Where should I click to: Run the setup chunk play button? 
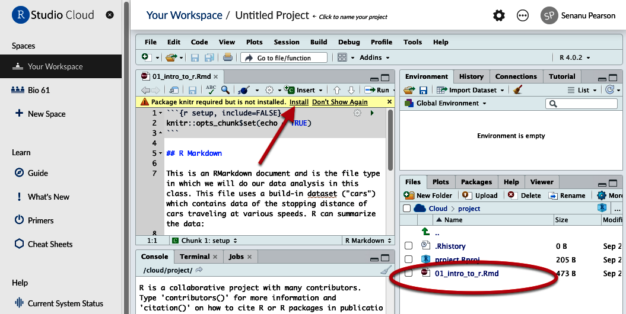tap(372, 113)
